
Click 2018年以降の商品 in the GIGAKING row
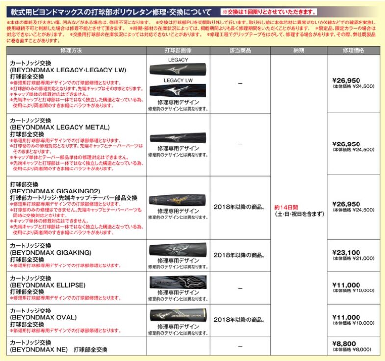tap(239, 255)
